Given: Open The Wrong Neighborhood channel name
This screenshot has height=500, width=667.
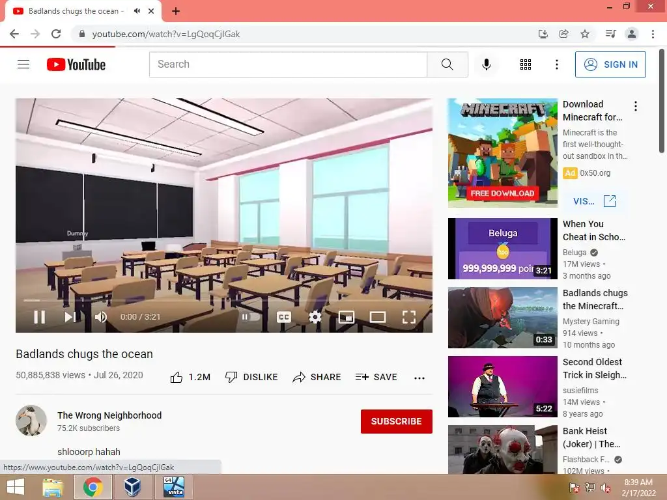Looking at the screenshot, I should [x=109, y=415].
